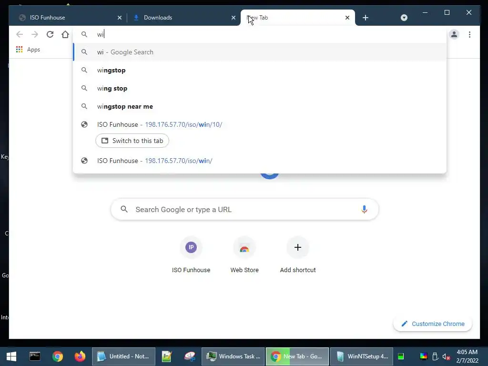Image resolution: width=488 pixels, height=366 pixels.
Task: Click the muted volume tray icon
Action: 446,356
